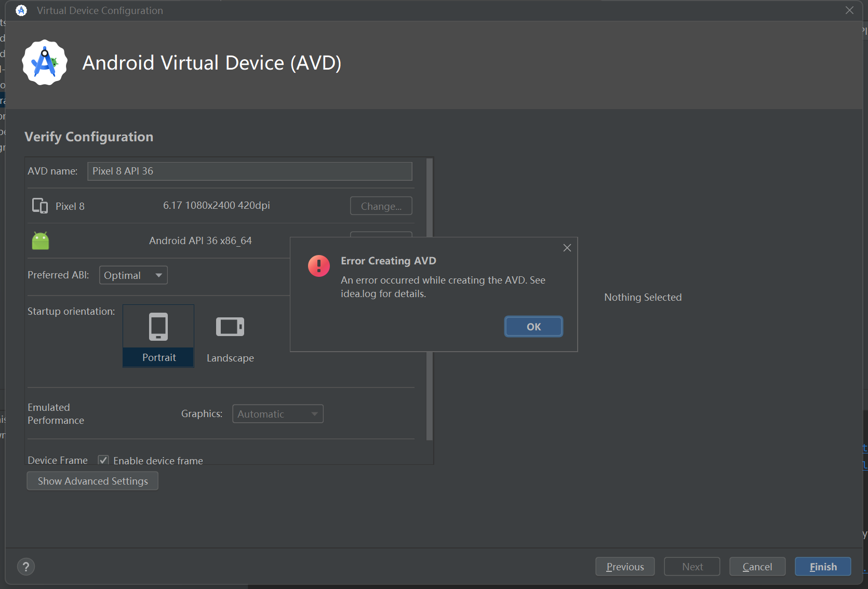Click the AVD name input field
868x589 pixels.
[250, 171]
